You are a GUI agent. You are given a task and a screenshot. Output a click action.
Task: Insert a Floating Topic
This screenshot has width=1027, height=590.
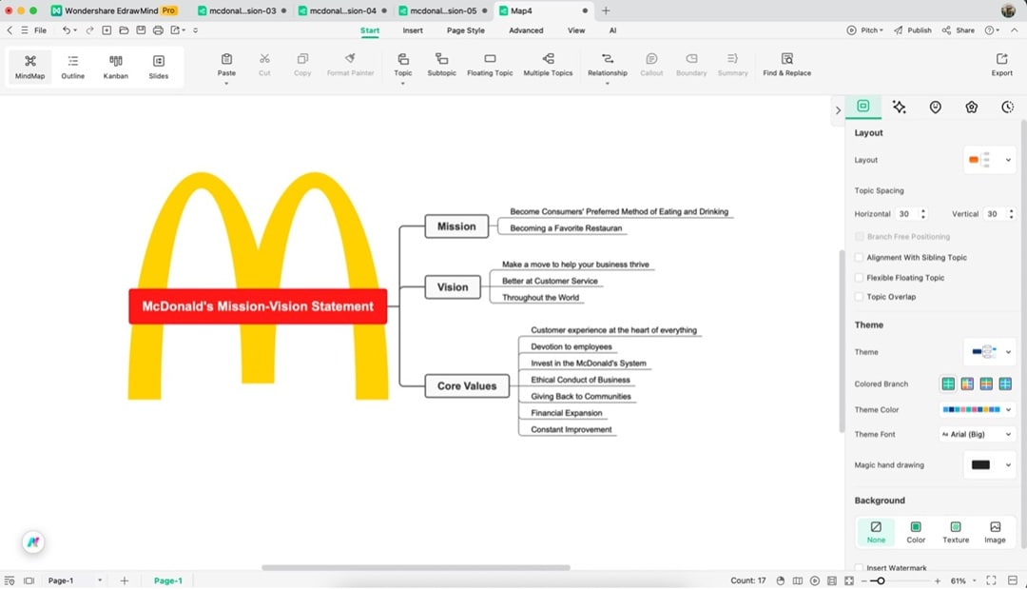pyautogui.click(x=490, y=65)
